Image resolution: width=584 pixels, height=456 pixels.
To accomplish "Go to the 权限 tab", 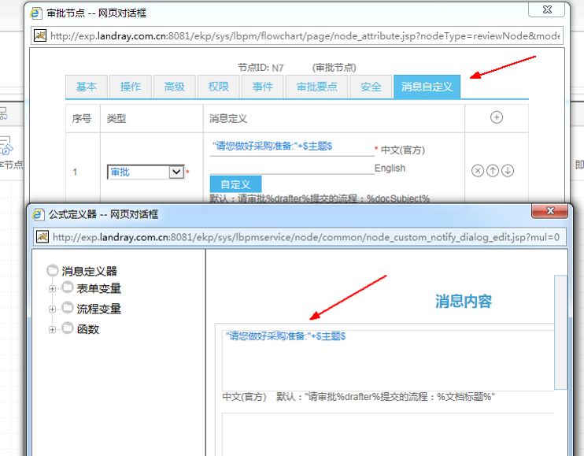I will click(x=218, y=87).
